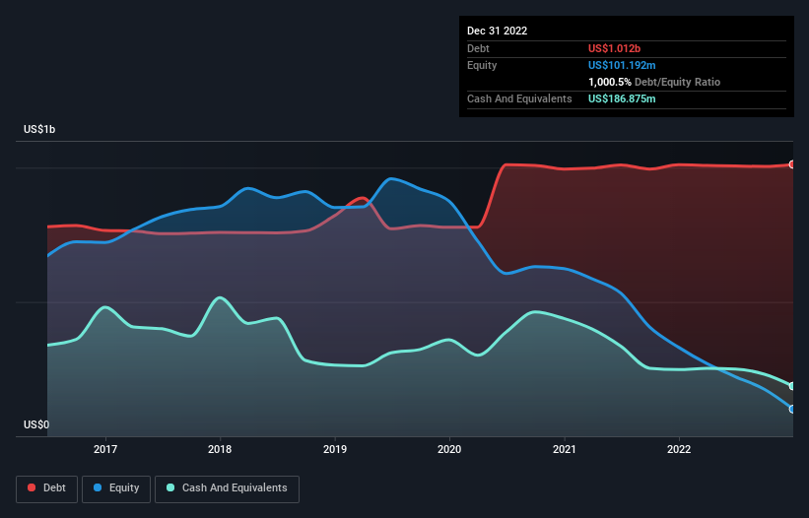The width and height of the screenshot is (809, 518).
Task: Click the teal Cash endpoint marker
Action: (792, 386)
